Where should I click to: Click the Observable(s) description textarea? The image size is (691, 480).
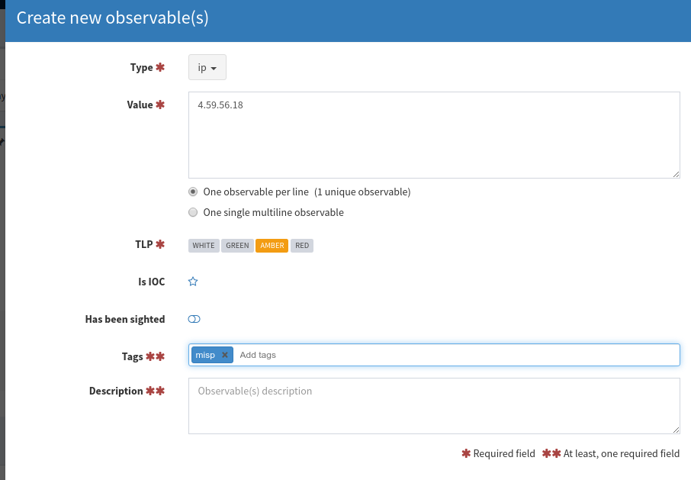[433, 405]
